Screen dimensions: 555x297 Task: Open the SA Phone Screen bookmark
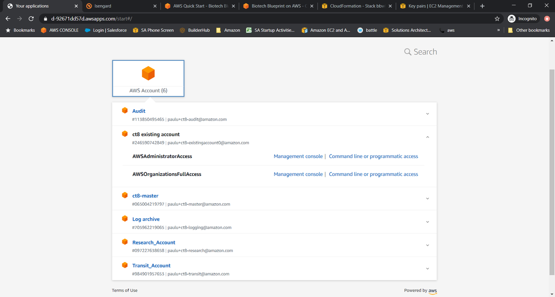click(153, 30)
